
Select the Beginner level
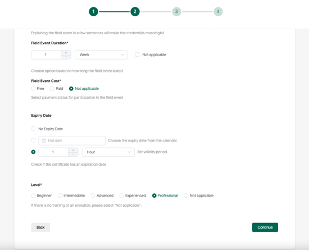point(33,196)
